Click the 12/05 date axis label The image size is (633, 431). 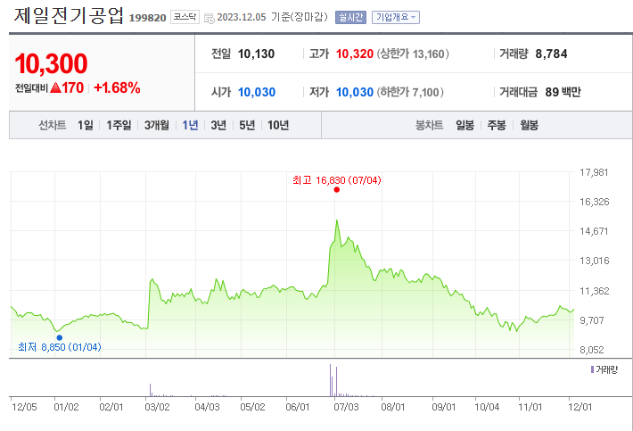(x=24, y=407)
